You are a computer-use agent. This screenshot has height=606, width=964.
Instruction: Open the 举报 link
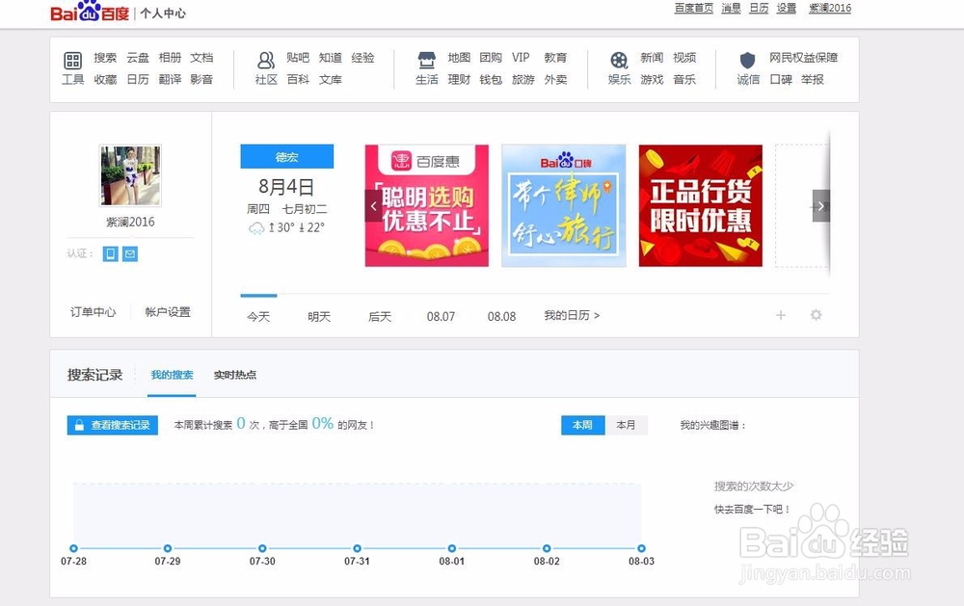tap(812, 79)
